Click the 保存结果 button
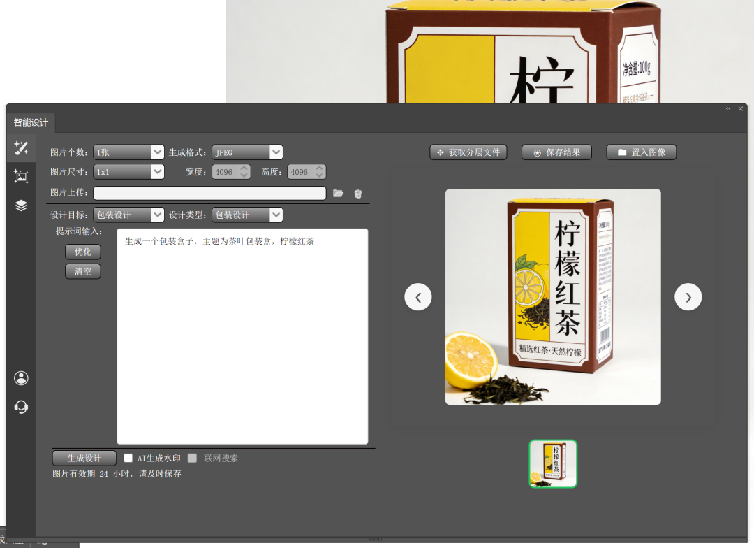Screen dimensions: 754x548 (x=557, y=152)
